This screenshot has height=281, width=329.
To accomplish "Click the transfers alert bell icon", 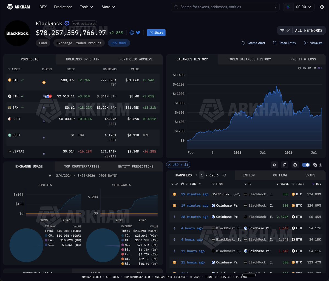I will click(x=274, y=165).
